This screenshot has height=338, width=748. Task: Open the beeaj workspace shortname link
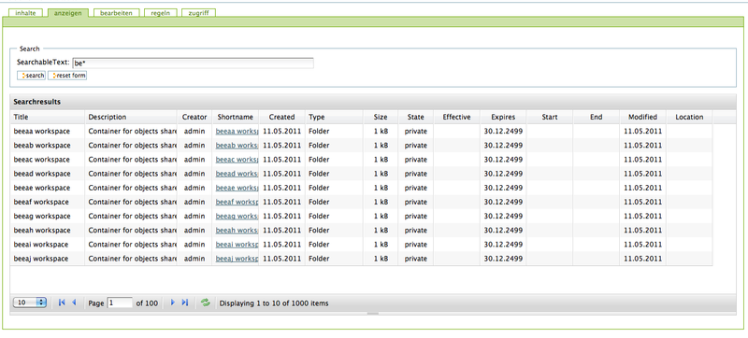[x=237, y=259]
